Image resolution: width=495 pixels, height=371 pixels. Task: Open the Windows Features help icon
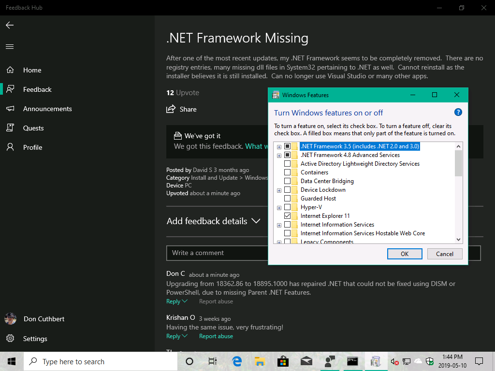458,112
